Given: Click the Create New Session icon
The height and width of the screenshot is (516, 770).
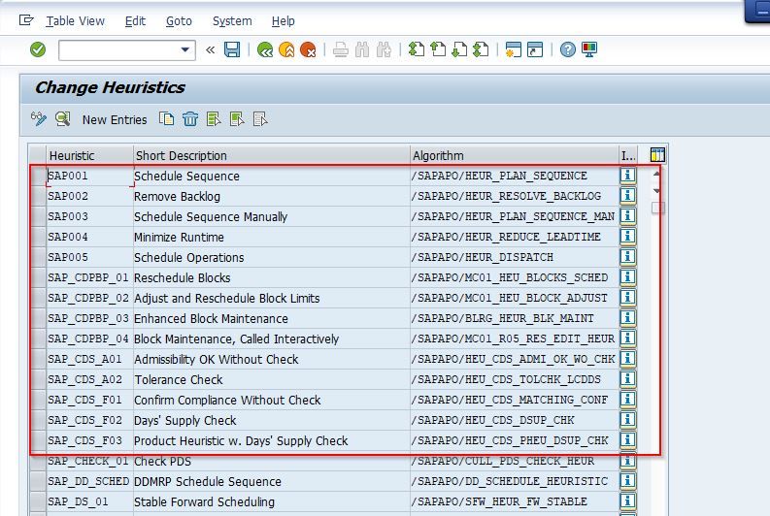Looking at the screenshot, I should [513, 49].
